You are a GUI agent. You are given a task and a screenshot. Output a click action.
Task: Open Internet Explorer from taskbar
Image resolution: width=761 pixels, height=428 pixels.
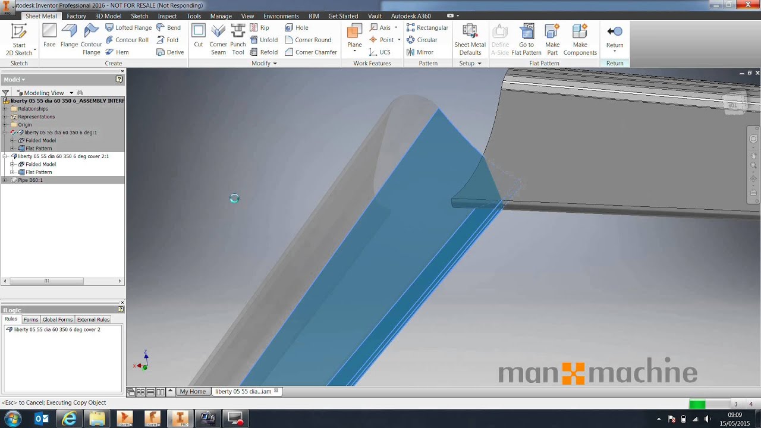[x=70, y=418]
